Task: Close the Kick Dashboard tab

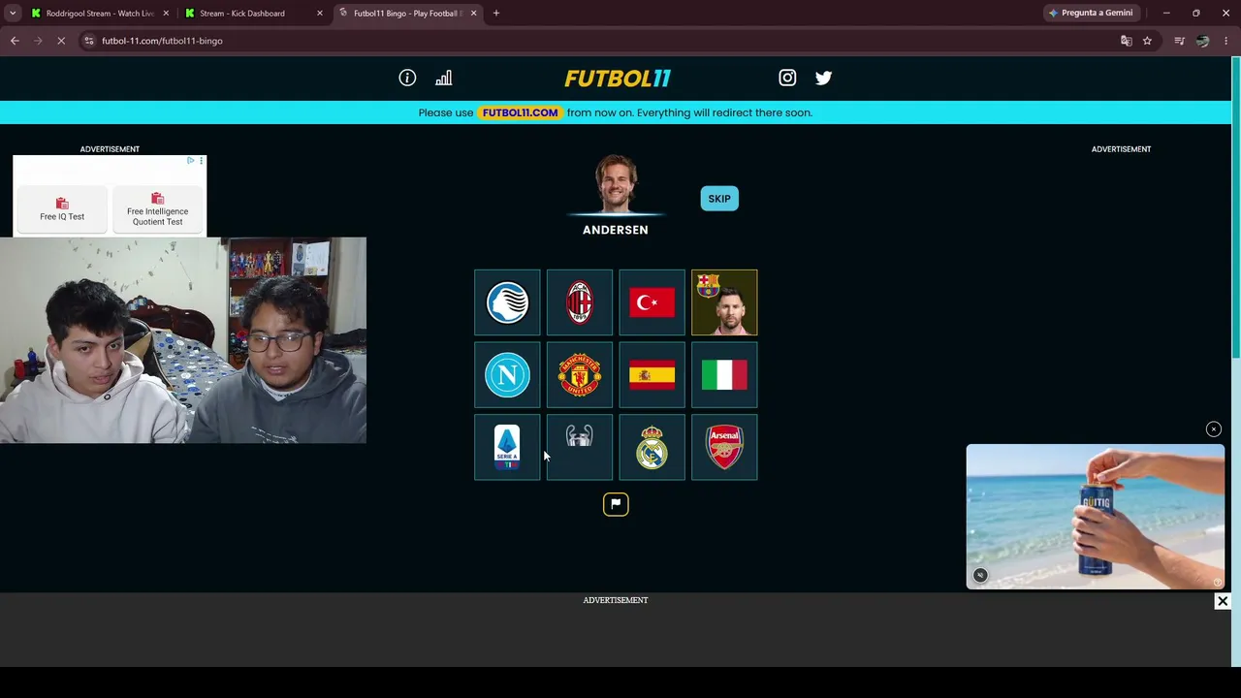Action: (320, 14)
